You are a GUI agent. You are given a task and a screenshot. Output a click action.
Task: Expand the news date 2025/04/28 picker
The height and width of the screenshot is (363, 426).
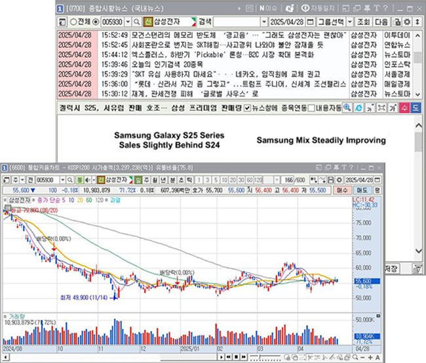tap(309, 20)
